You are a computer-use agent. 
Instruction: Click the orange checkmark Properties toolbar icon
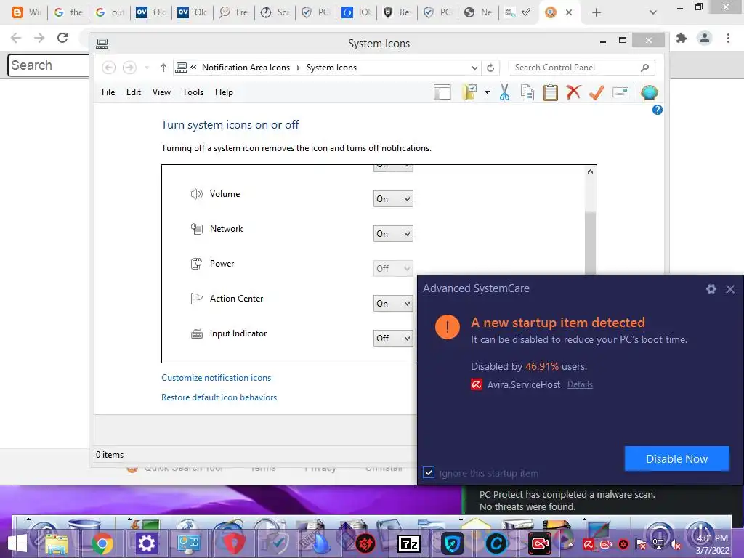[x=597, y=92]
